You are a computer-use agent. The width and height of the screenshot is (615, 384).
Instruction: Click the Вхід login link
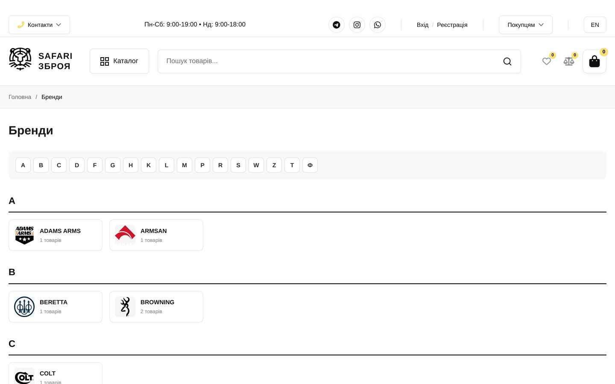pos(422,25)
